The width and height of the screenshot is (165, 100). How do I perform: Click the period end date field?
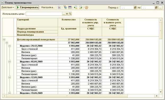(x=148, y=7)
